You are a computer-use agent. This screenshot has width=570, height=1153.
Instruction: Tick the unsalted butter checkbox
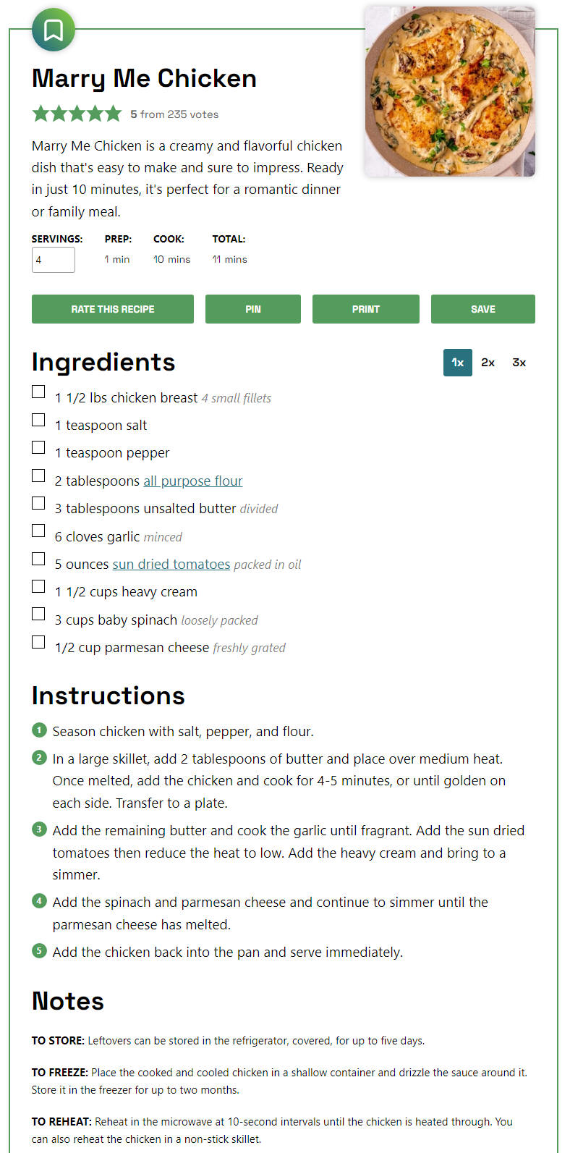[38, 503]
